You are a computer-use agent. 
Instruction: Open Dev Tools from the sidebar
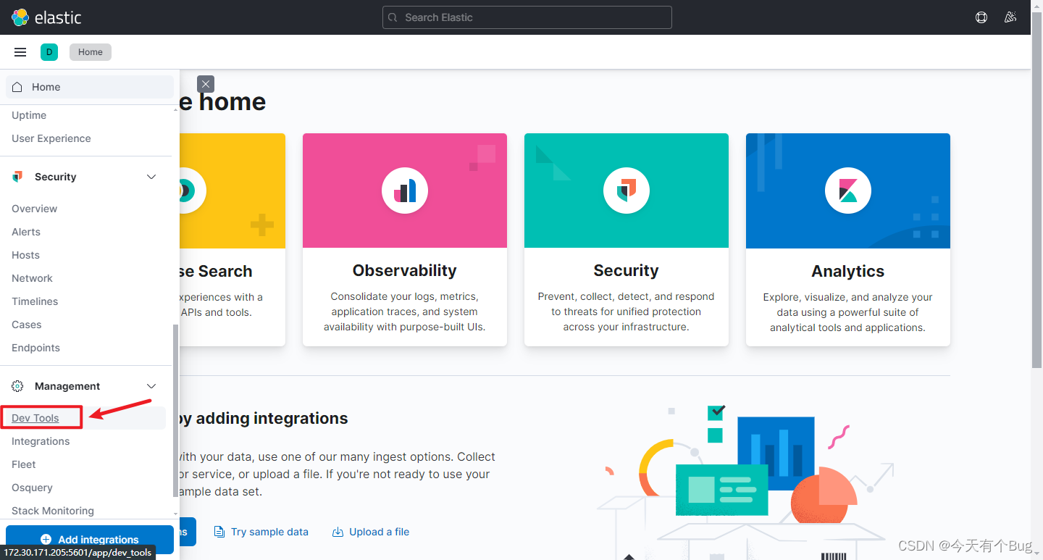point(33,417)
